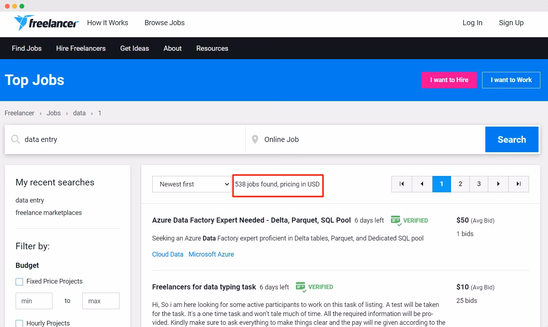548x327 pixels.
Task: Open Find Jobs menu
Action: click(x=27, y=48)
